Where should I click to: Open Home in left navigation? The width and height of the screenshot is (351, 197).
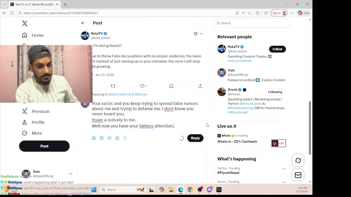tap(33, 35)
